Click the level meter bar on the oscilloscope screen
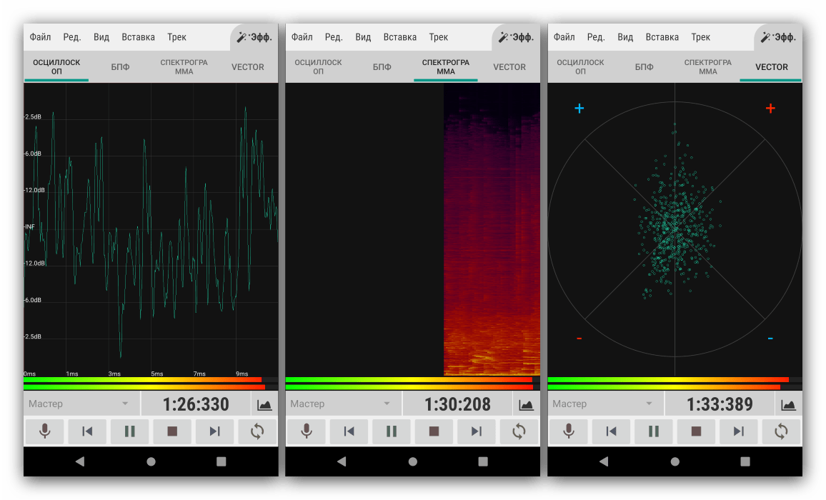 tap(143, 384)
